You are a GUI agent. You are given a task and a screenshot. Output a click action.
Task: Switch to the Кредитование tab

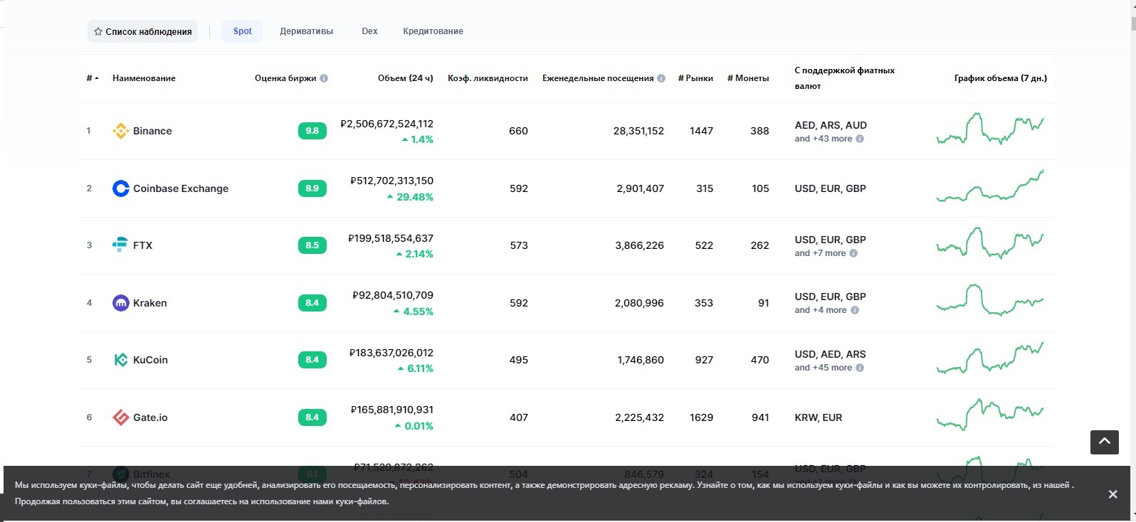coord(433,31)
